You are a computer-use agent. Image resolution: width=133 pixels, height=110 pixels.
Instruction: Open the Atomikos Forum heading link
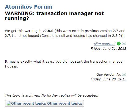click(x=29, y=7)
